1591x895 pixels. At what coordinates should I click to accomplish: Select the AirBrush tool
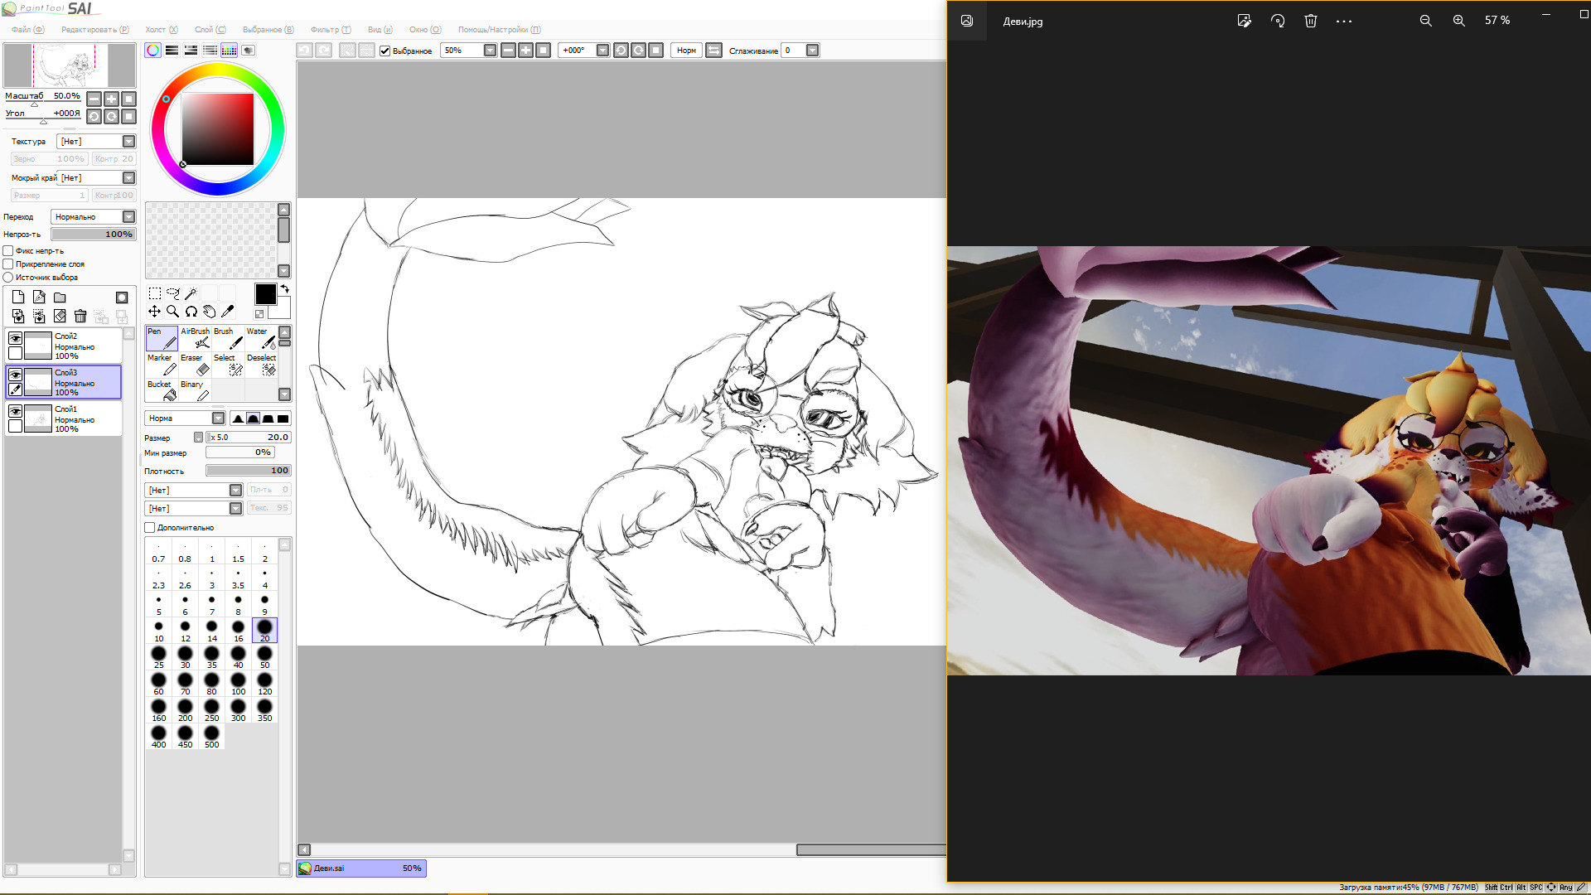point(196,337)
